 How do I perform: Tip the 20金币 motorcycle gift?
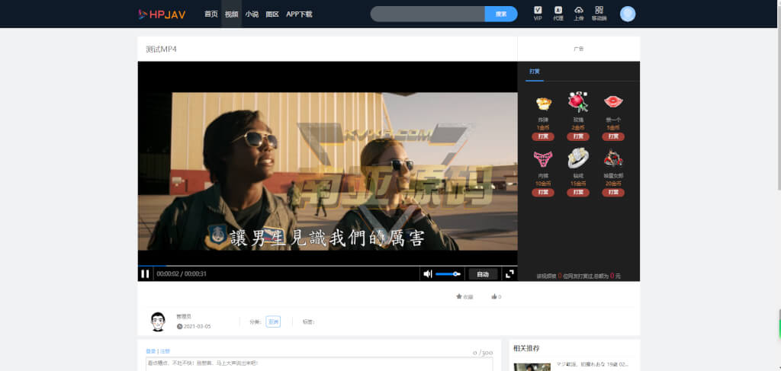tap(613, 193)
